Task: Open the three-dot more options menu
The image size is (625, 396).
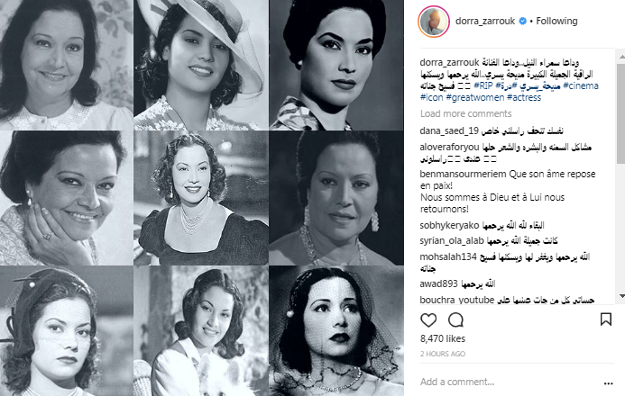Action: pyautogui.click(x=608, y=383)
